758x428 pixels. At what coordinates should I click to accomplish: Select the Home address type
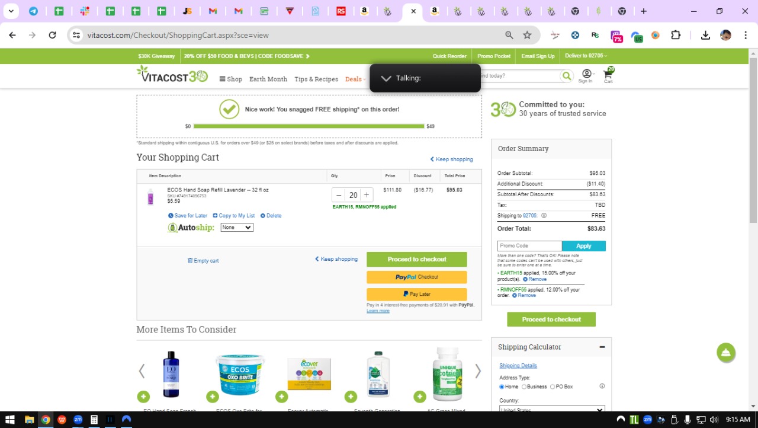click(x=502, y=387)
